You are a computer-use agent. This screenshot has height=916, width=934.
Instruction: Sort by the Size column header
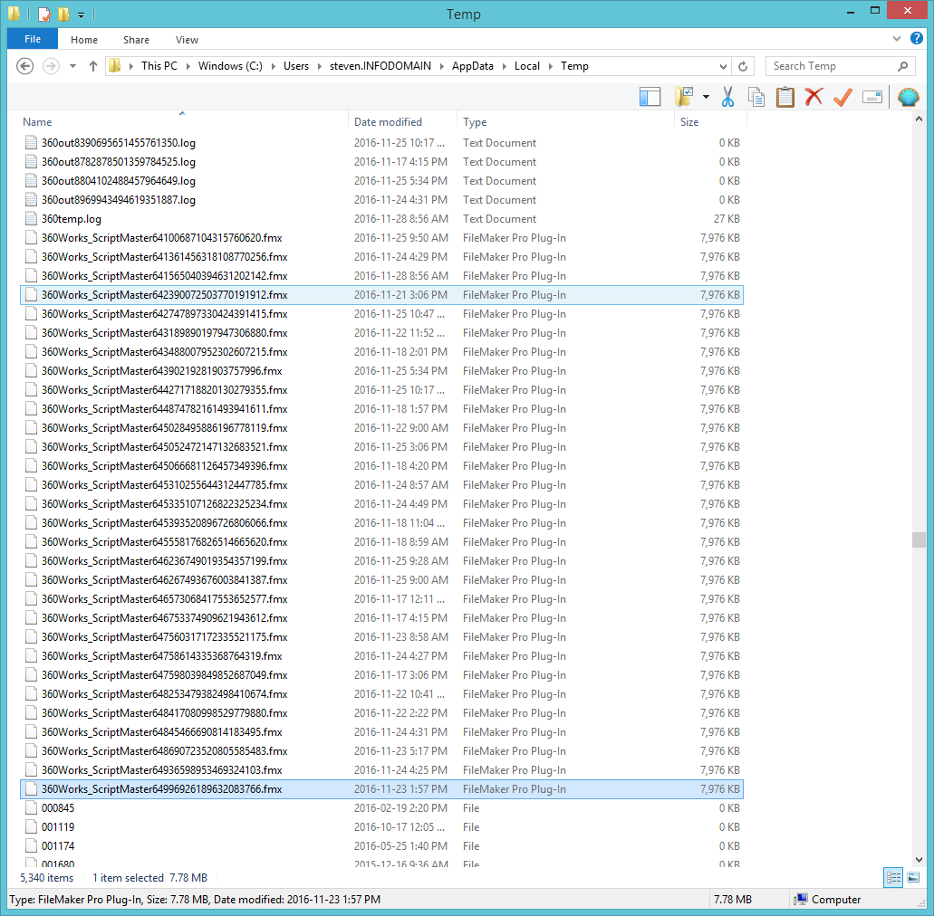[x=689, y=121]
